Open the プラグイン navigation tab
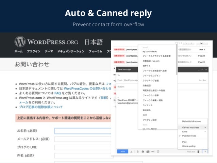The height and width of the screenshot is (163, 217). click(x=34, y=51)
